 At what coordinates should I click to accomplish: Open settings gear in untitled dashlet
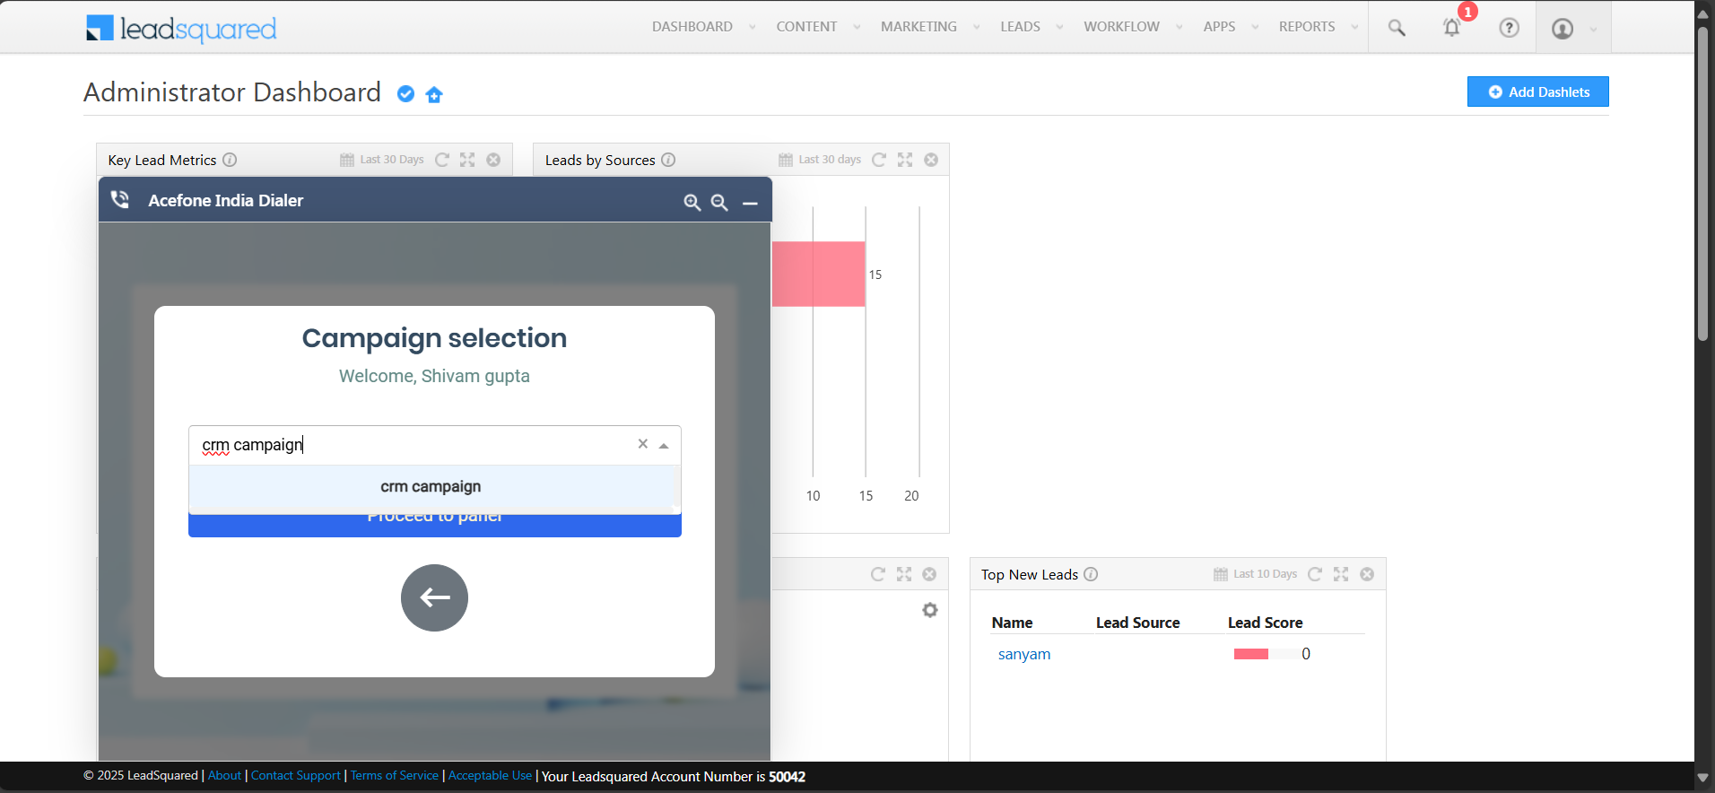tap(930, 610)
